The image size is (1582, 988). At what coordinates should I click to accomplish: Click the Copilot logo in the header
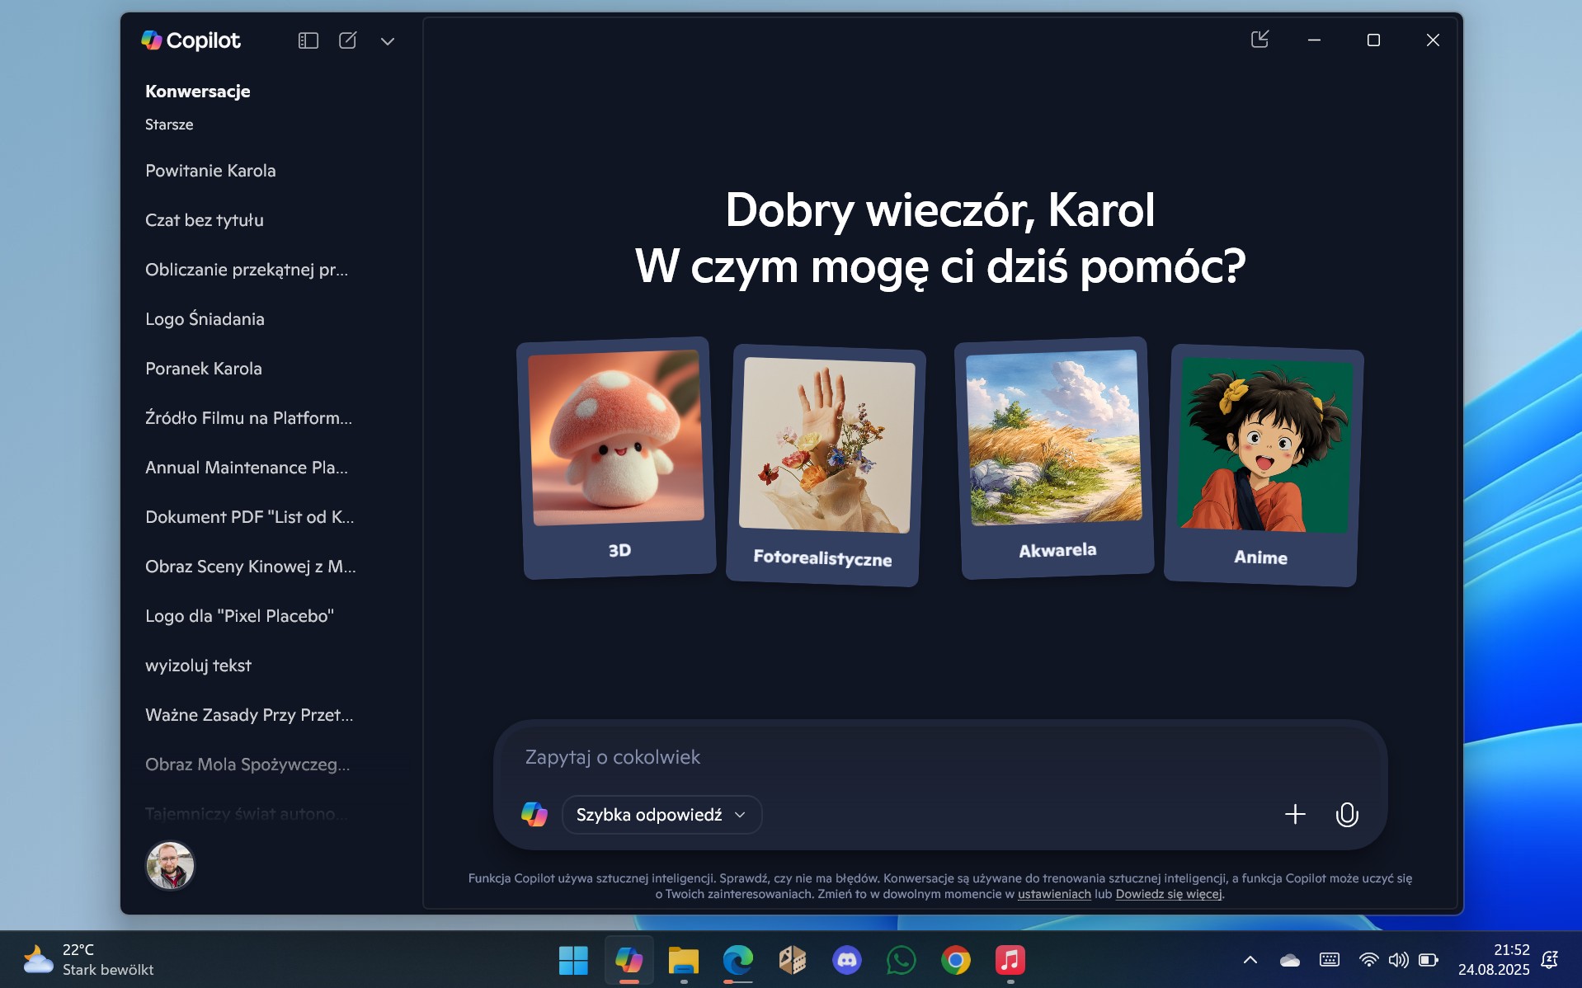click(191, 40)
